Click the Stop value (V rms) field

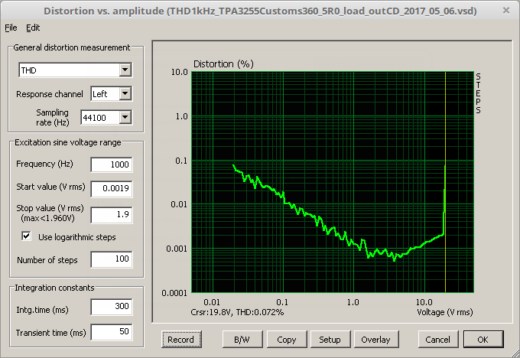click(112, 214)
